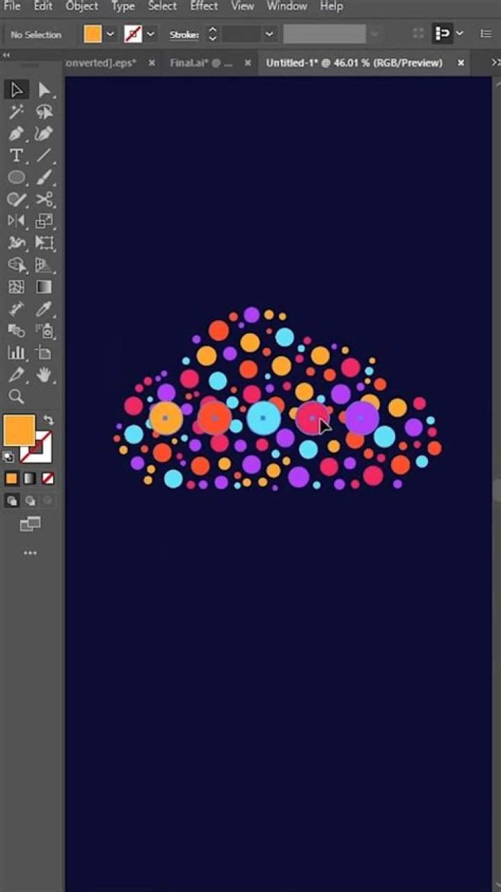
Task: Choose the Reflect tool
Action: click(17, 221)
